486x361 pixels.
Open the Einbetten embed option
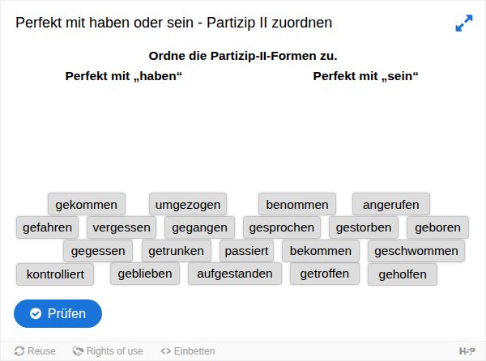188,351
